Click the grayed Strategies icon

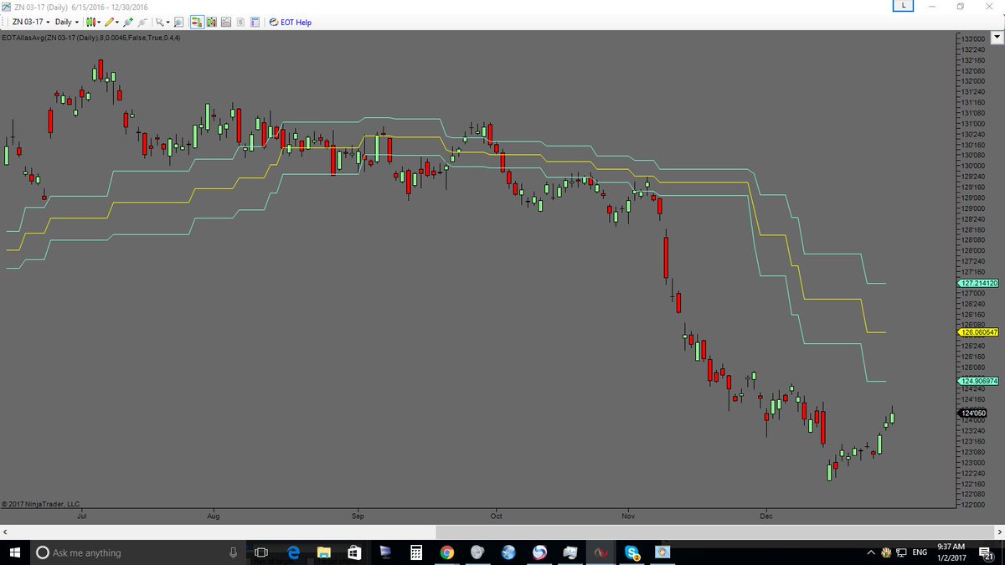tap(240, 22)
